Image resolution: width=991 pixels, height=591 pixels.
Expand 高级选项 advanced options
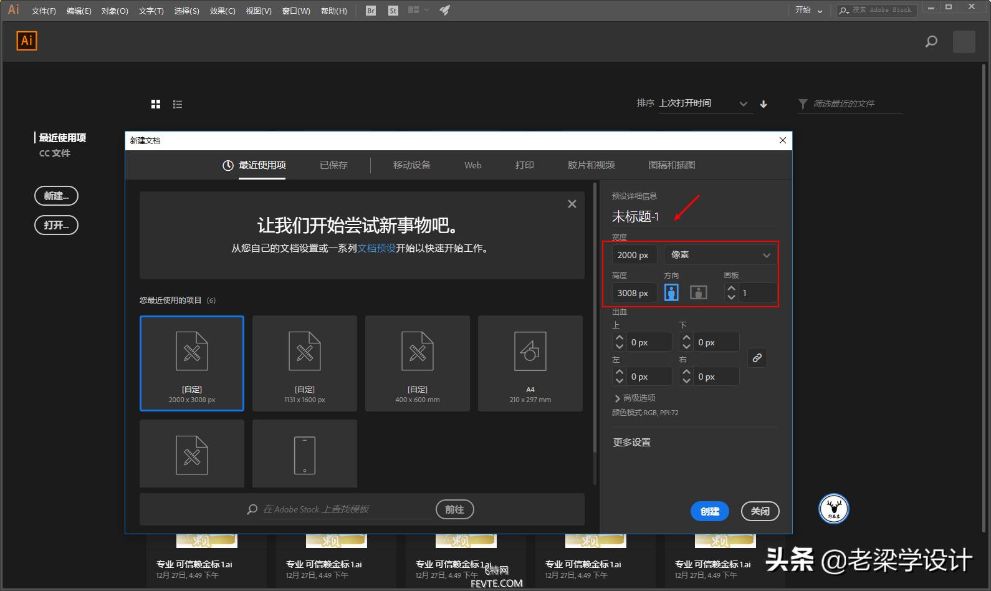point(635,398)
